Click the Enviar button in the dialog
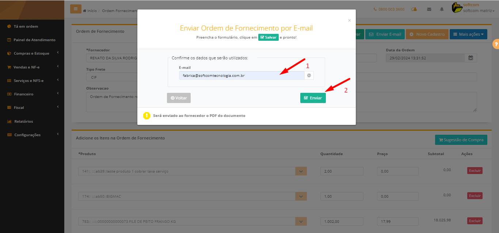 (x=313, y=98)
